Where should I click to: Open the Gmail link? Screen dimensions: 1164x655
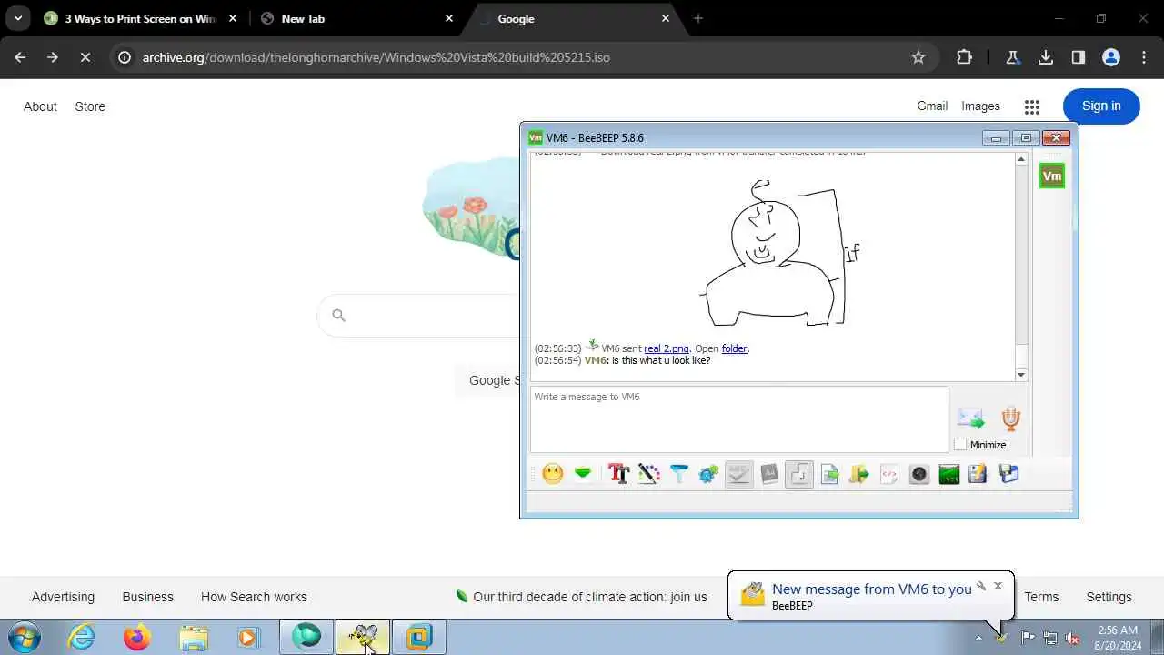932,106
